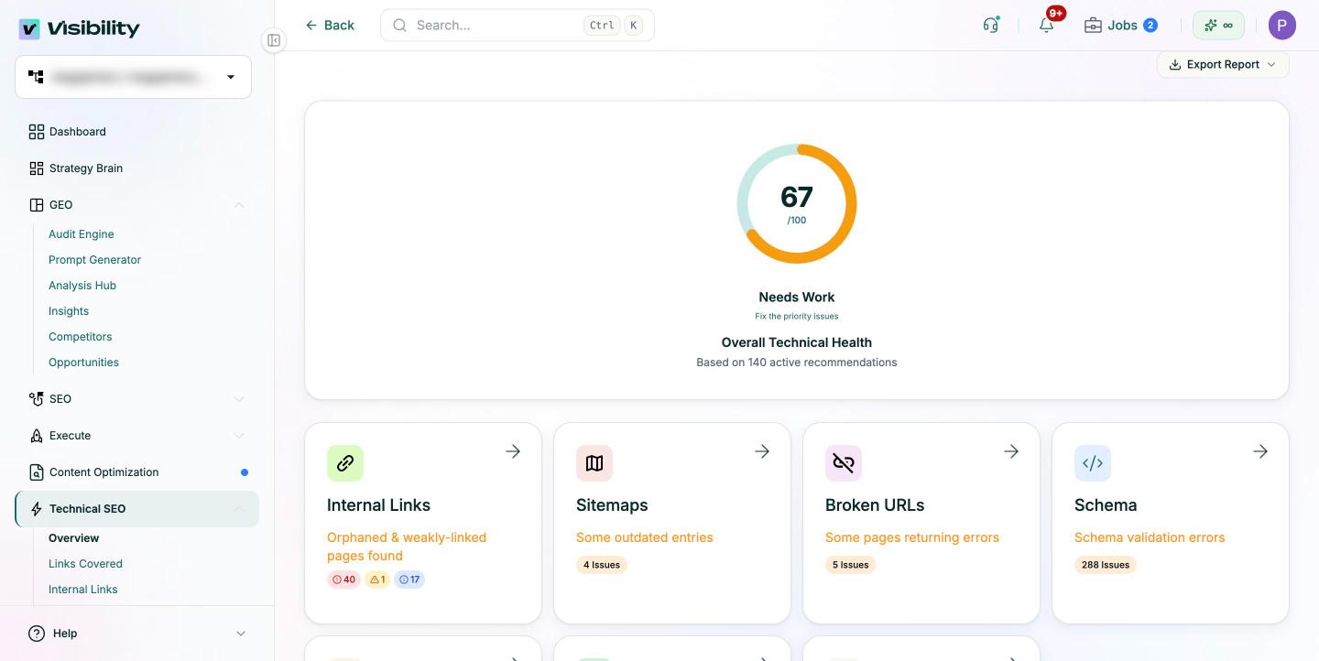Open Sitemaps card arrow
Screen dimensions: 1319x661
(762, 451)
